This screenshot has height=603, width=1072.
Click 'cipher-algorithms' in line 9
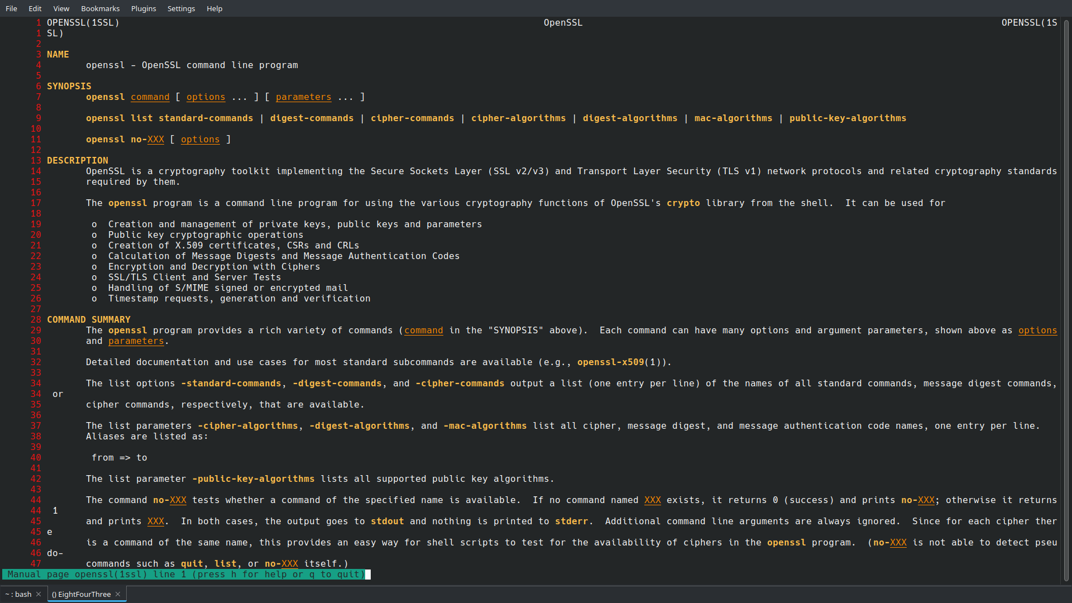point(519,118)
